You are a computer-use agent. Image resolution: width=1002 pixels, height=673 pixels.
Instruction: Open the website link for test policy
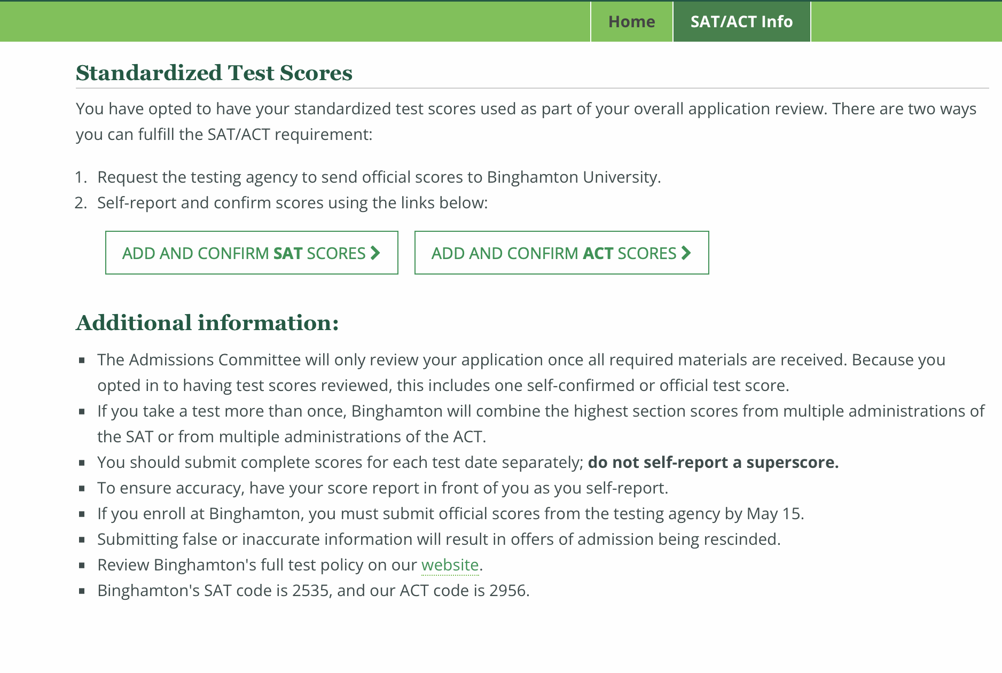[450, 565]
